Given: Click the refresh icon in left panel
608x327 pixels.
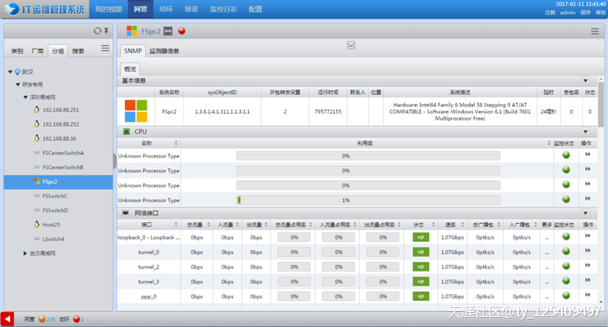Looking at the screenshot, I should click(x=97, y=31).
